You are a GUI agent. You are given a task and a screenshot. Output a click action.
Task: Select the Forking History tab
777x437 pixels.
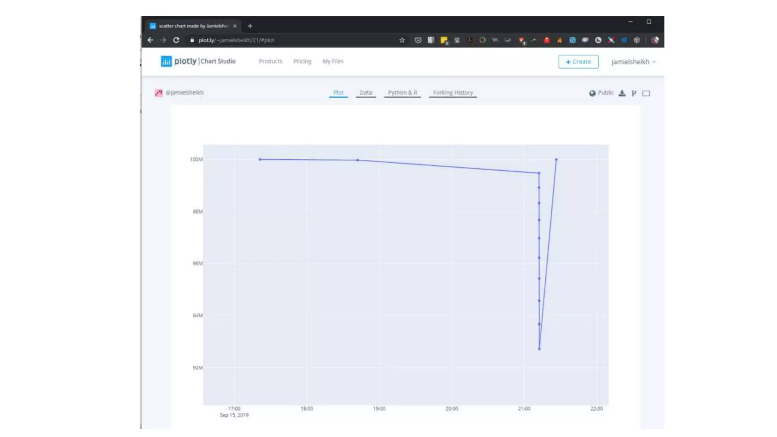(453, 93)
